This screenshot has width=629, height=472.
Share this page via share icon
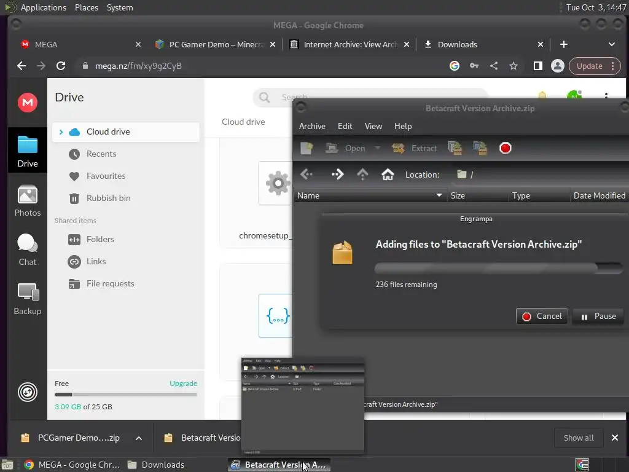click(x=494, y=66)
